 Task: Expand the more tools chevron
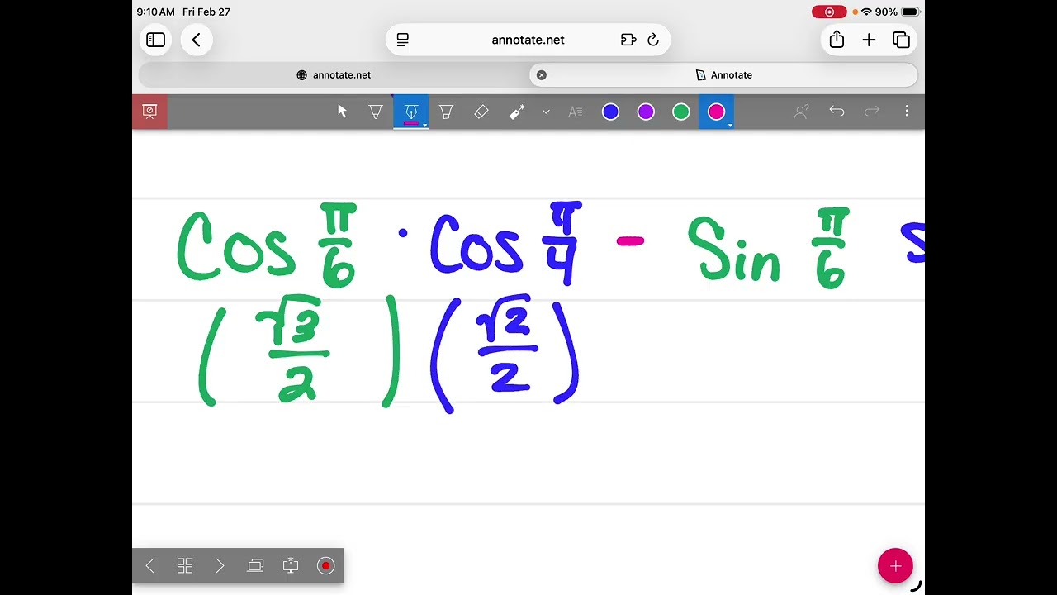pyautogui.click(x=546, y=112)
